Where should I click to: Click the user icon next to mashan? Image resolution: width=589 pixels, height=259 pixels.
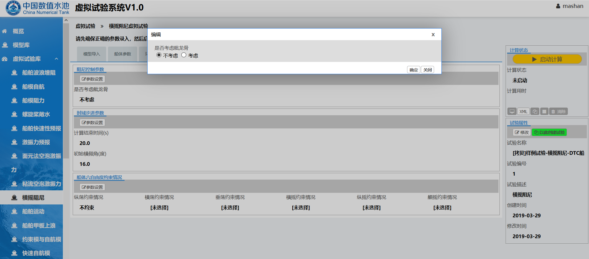[x=558, y=6]
